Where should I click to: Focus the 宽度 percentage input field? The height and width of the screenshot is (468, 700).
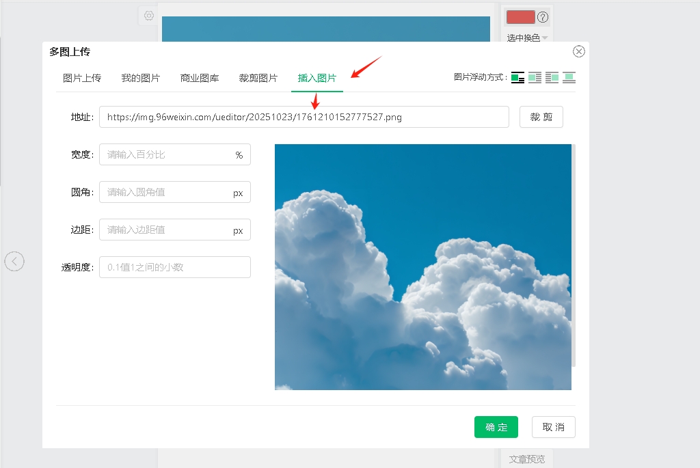coord(167,154)
